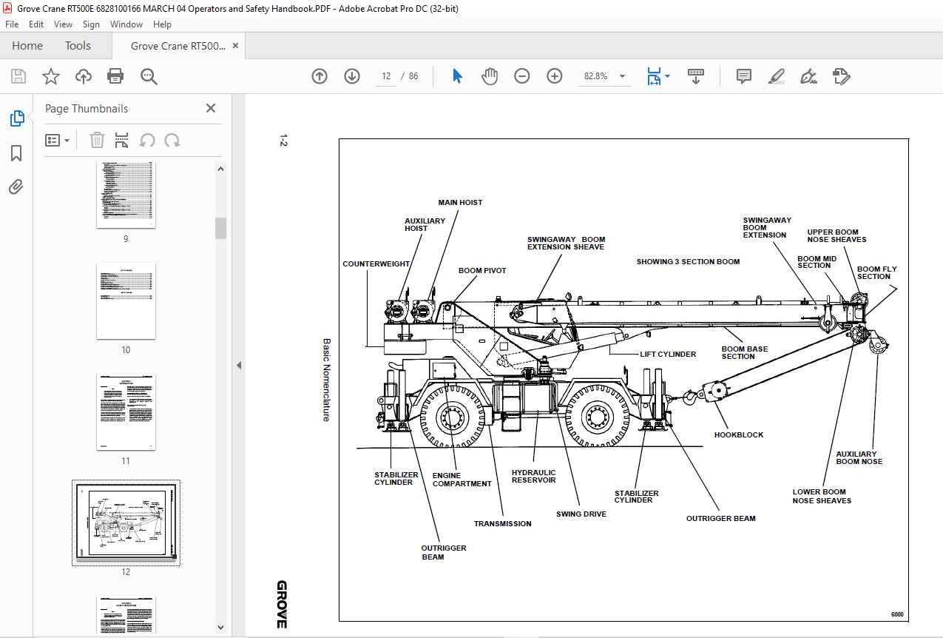Upload the document to cloud
Viewport: 943px width, 638px height.
pyautogui.click(x=84, y=76)
